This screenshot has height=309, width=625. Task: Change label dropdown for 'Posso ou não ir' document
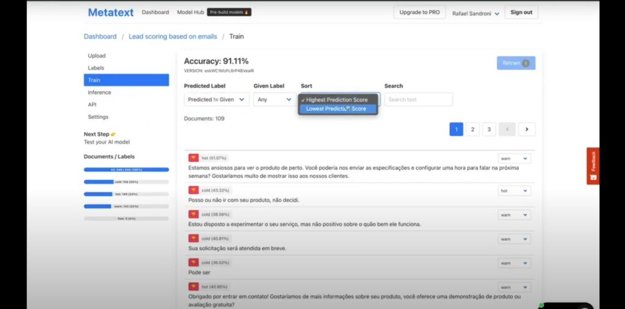coord(514,191)
